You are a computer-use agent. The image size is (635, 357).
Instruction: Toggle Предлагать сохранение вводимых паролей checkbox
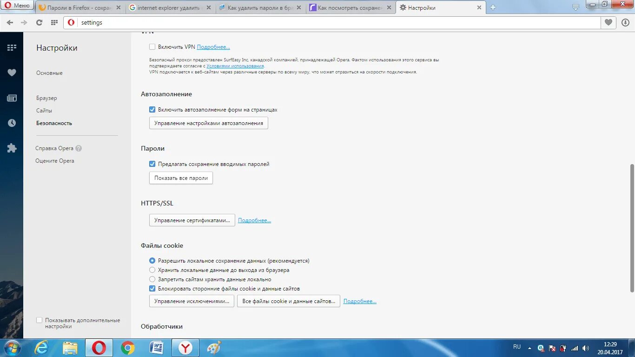[x=152, y=164]
